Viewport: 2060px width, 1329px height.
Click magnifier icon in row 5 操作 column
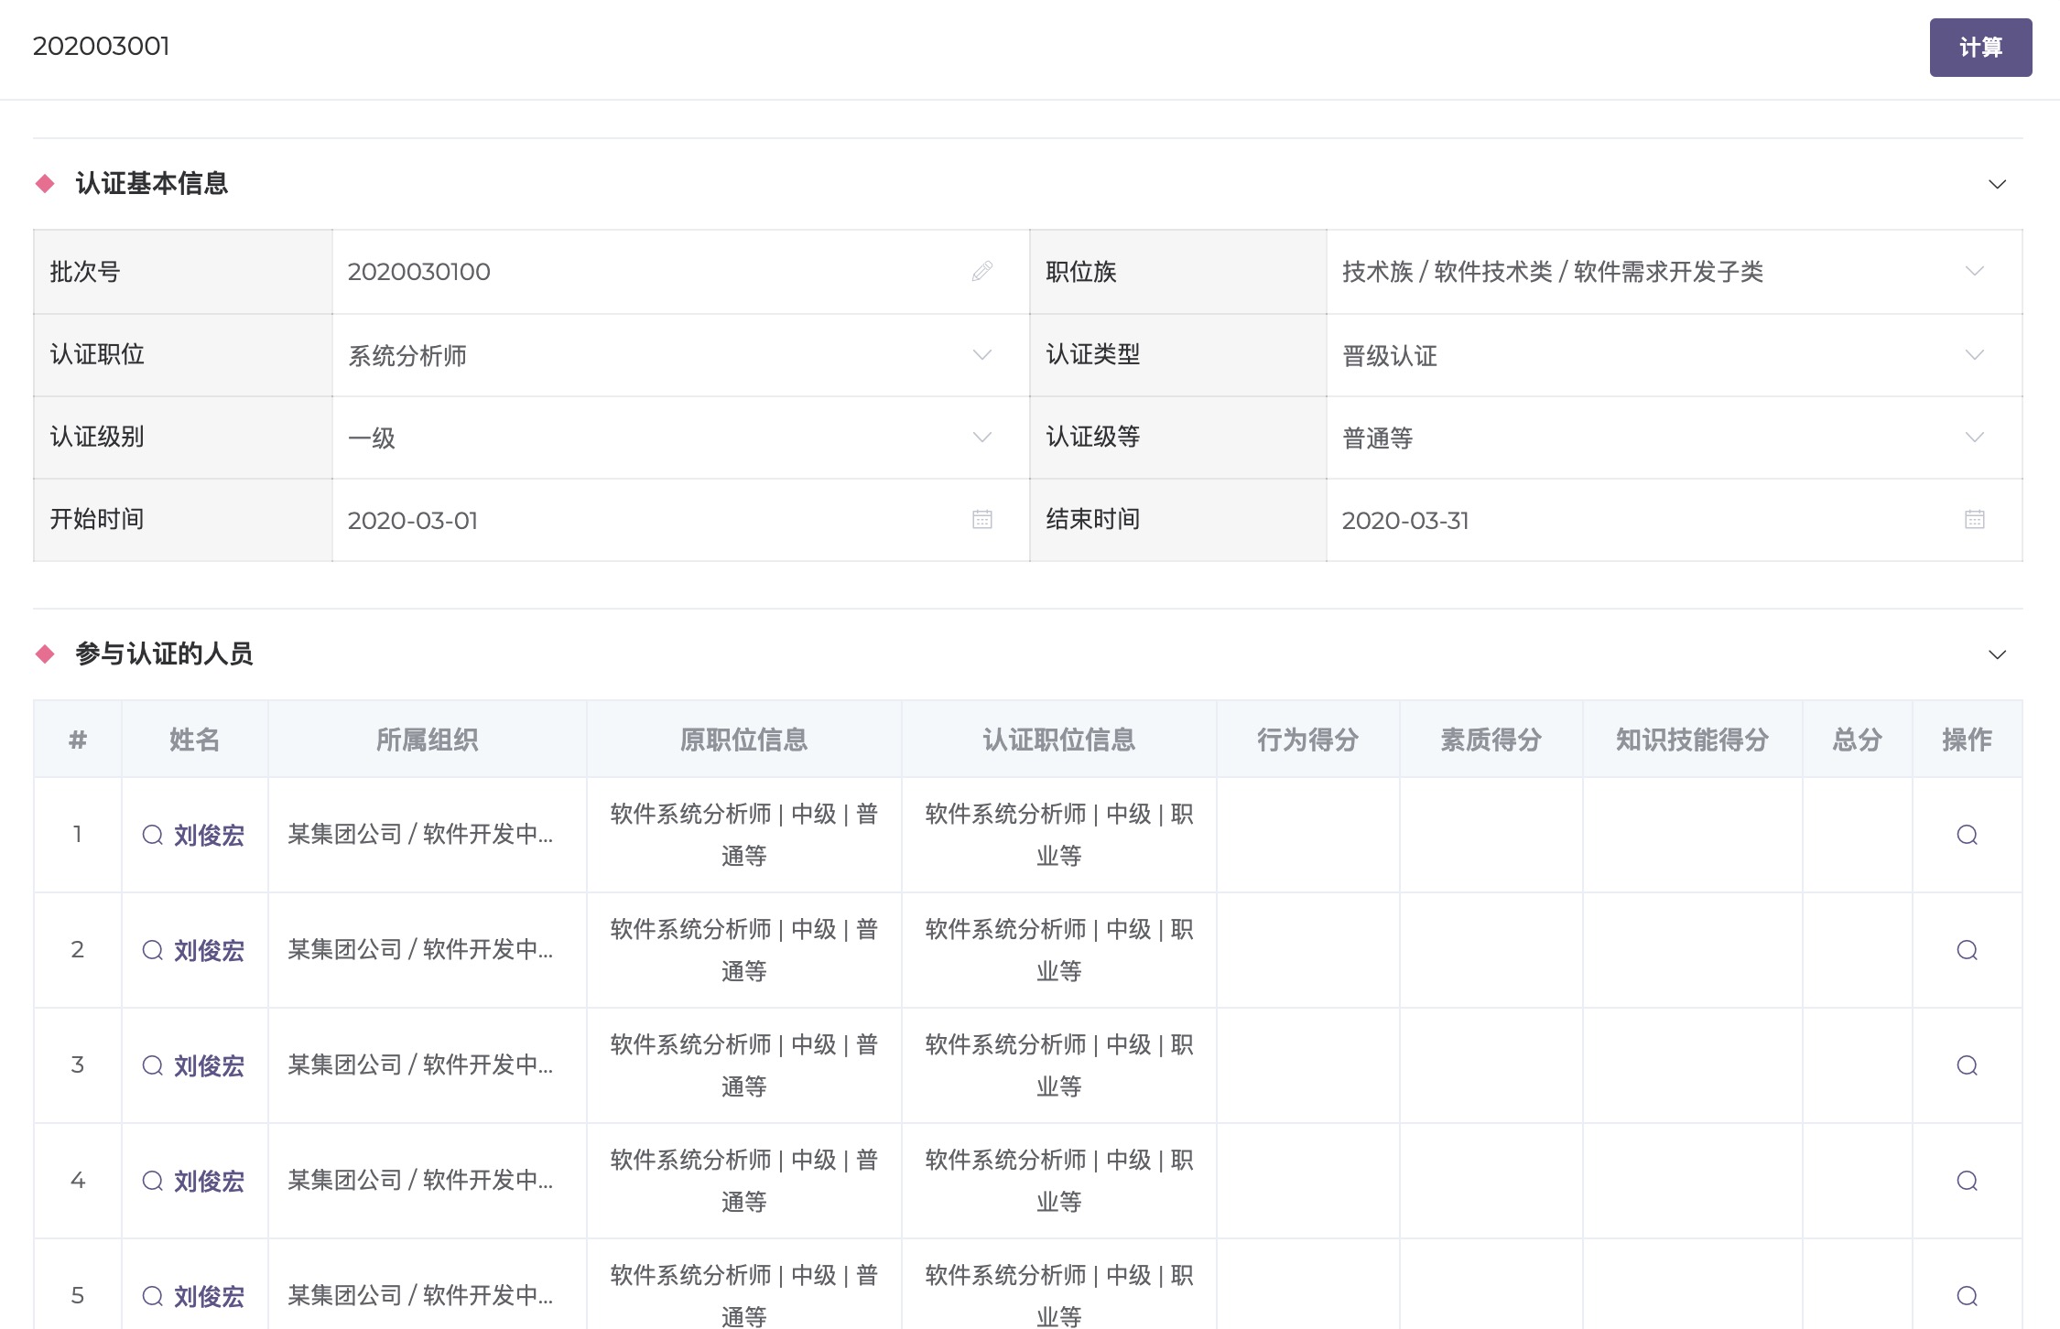click(1967, 1296)
